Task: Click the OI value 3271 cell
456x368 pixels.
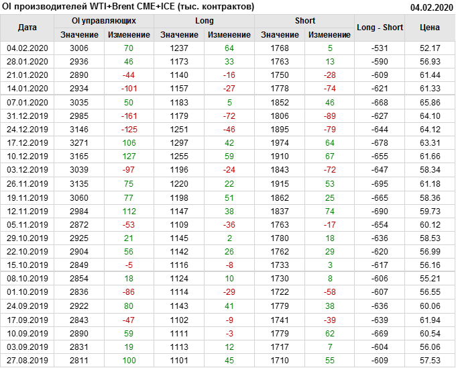Action: pyautogui.click(x=79, y=142)
